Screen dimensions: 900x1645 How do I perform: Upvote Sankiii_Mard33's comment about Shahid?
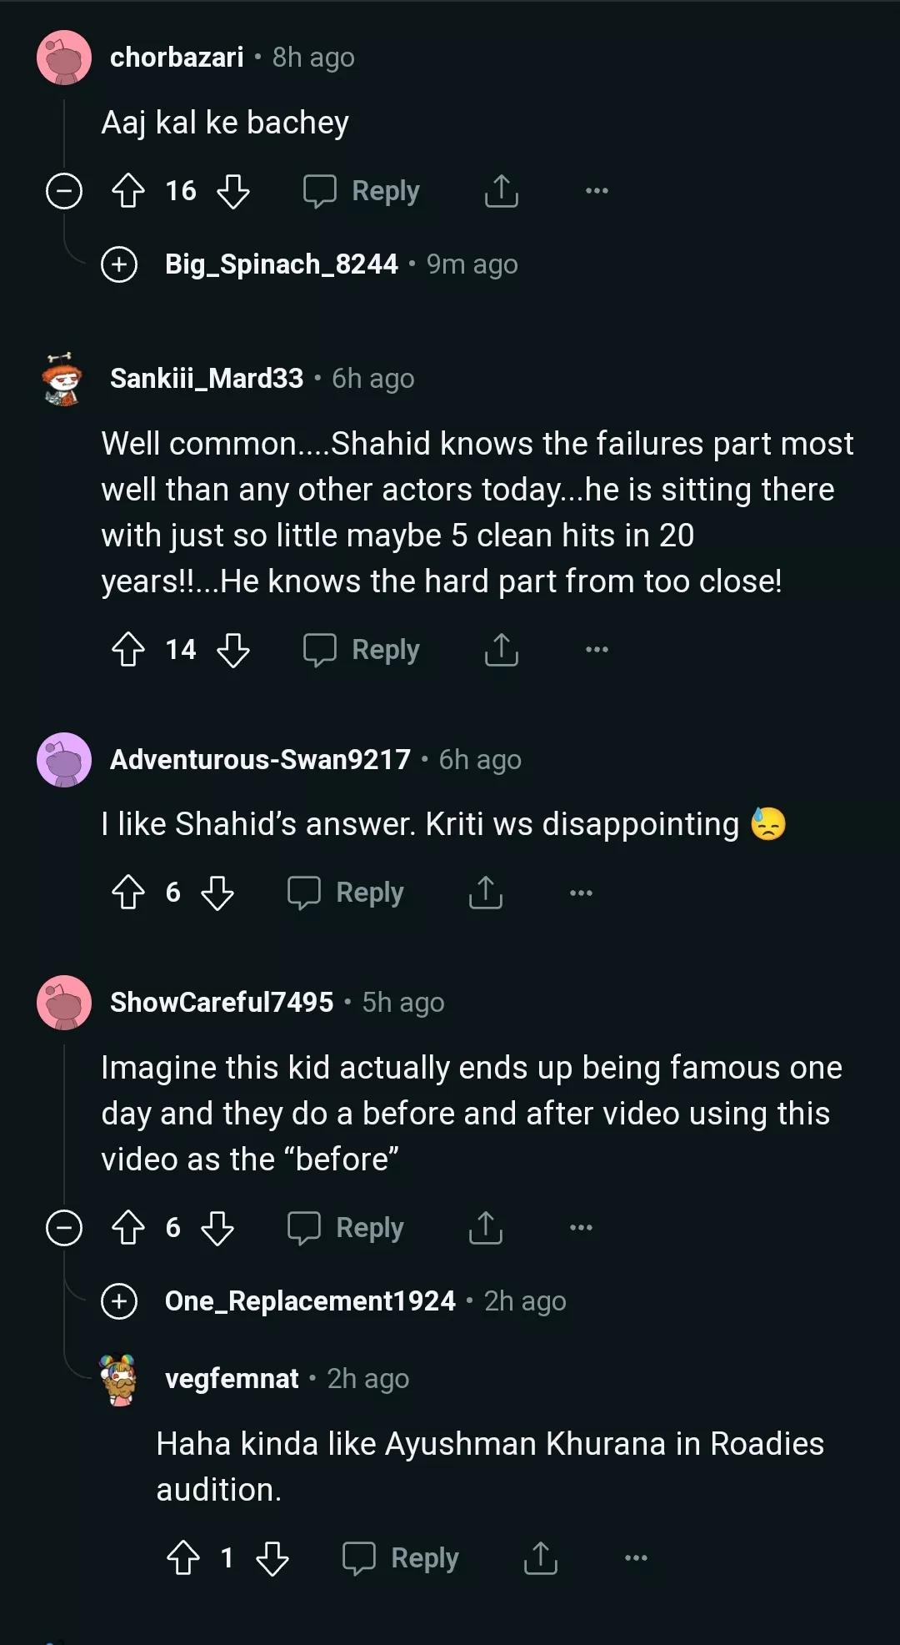(128, 650)
